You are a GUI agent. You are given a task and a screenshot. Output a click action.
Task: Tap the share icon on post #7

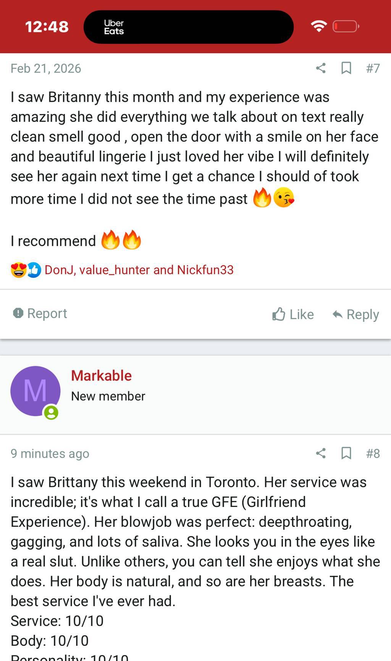coord(321,68)
